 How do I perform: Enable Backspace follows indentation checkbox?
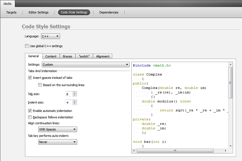pyautogui.click(x=30, y=117)
